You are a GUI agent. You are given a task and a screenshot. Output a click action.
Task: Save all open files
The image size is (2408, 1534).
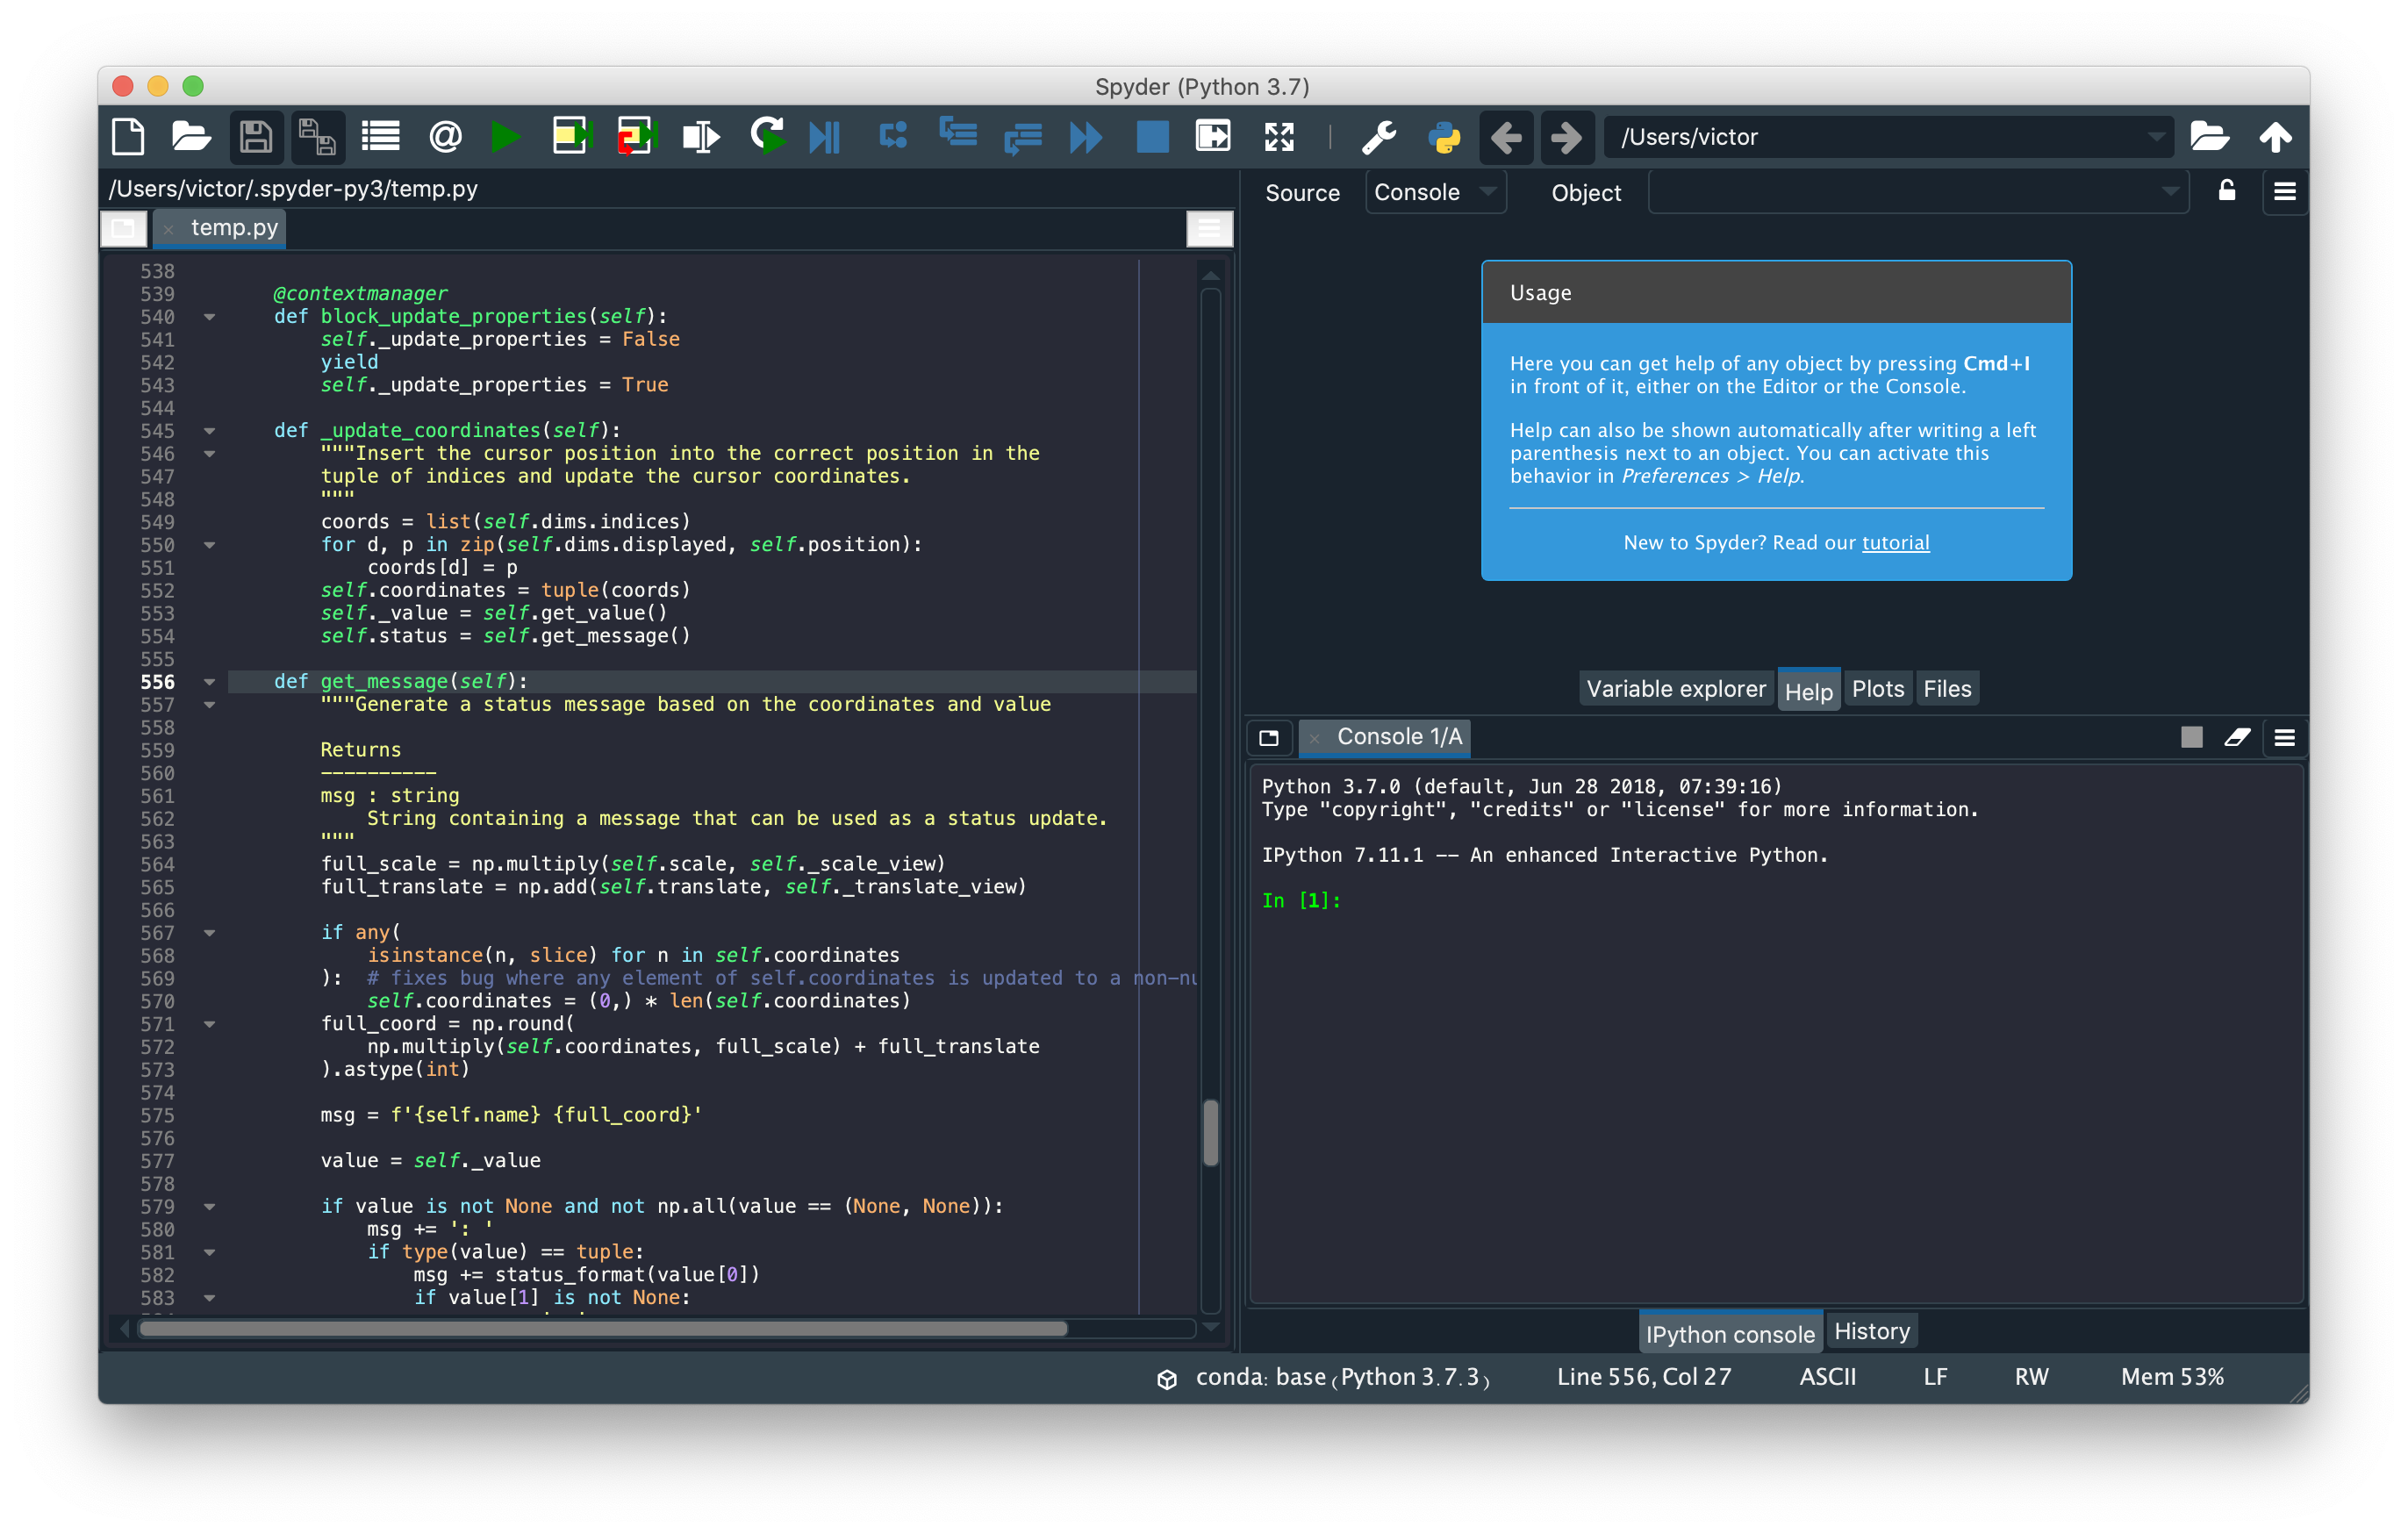(x=318, y=137)
